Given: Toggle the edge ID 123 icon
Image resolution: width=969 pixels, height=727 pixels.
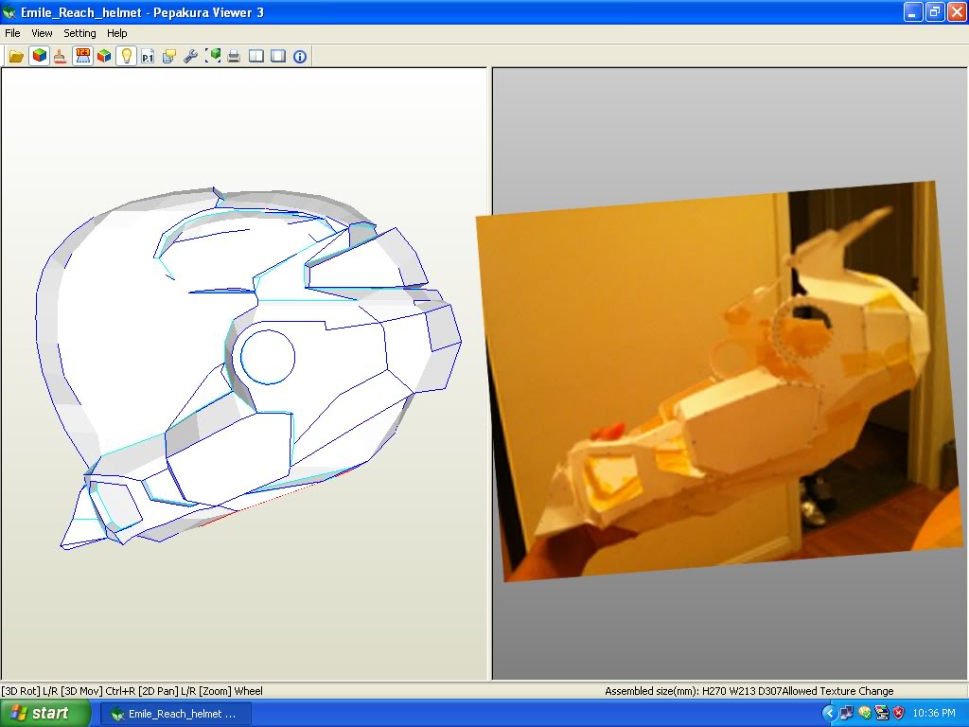Looking at the screenshot, I should [x=82, y=56].
